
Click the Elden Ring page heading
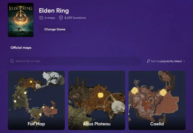(x=54, y=11)
